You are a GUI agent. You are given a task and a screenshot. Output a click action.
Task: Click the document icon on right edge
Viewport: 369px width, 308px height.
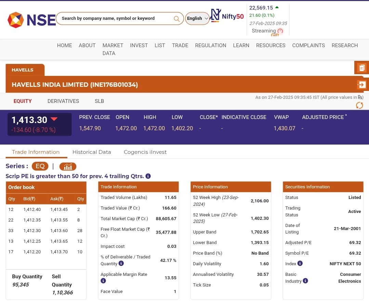click(x=361, y=68)
